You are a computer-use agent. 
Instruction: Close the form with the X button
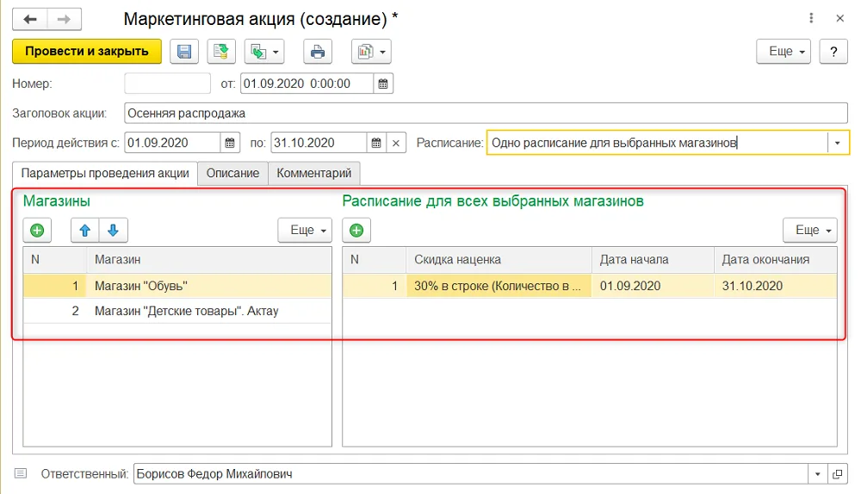click(839, 18)
